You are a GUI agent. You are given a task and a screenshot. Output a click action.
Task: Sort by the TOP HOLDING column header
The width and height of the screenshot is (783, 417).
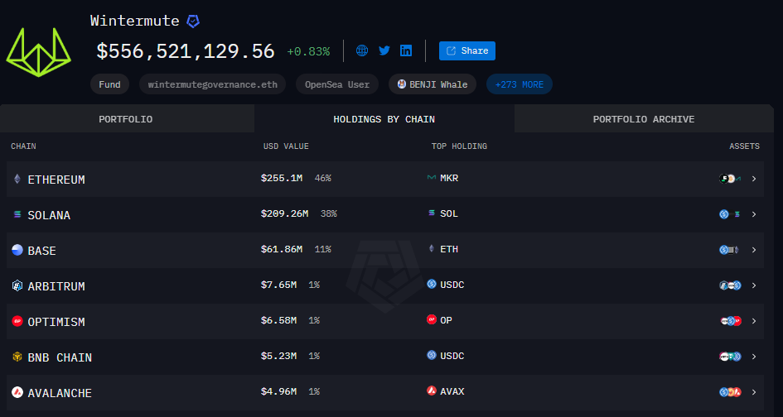pos(459,146)
